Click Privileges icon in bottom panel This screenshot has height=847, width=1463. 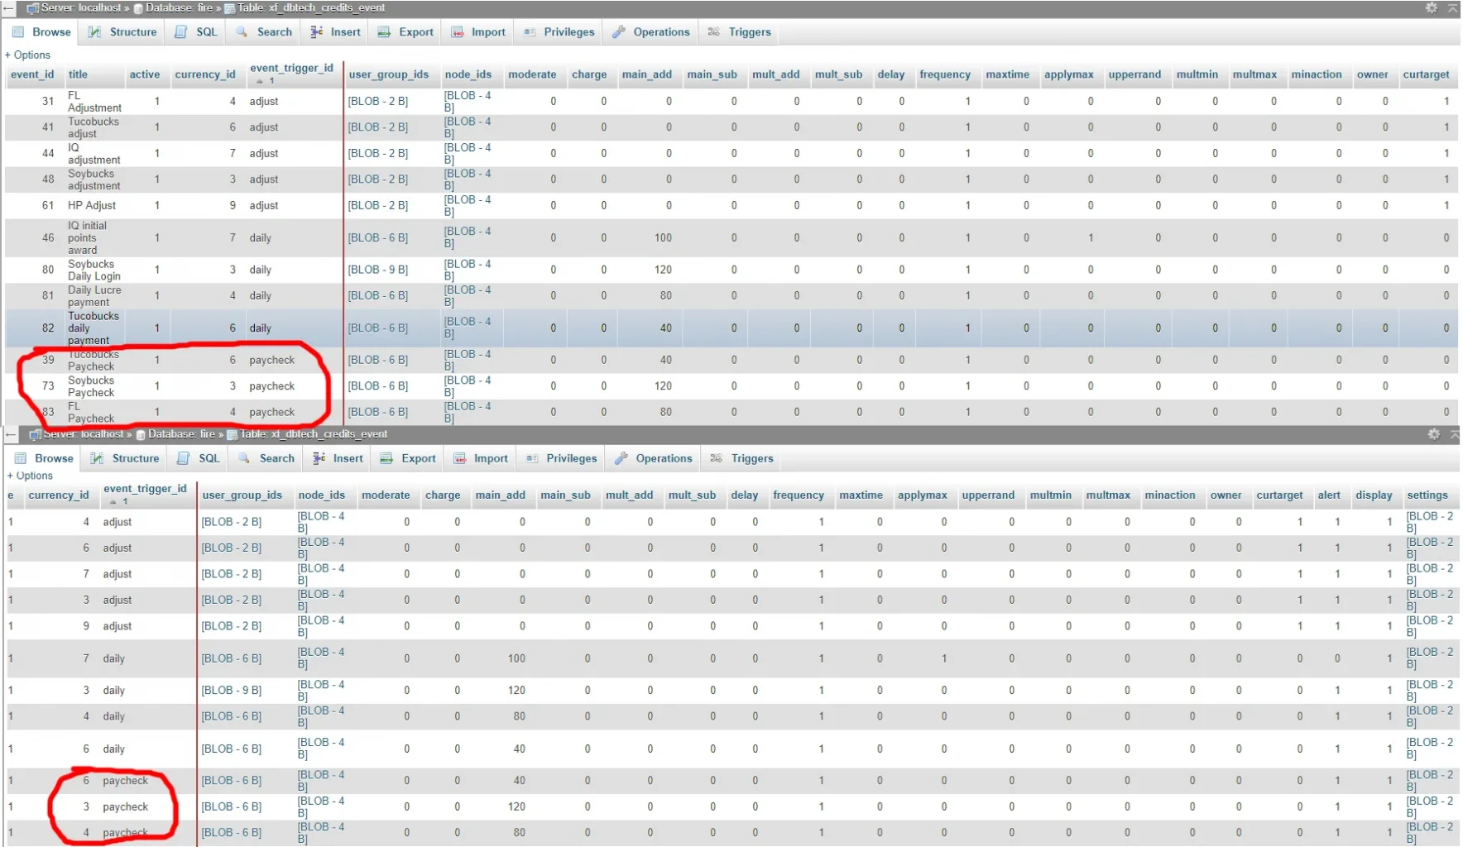(x=532, y=458)
